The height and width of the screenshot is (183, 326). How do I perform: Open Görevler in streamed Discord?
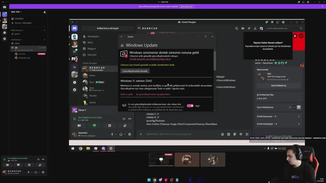(99, 55)
